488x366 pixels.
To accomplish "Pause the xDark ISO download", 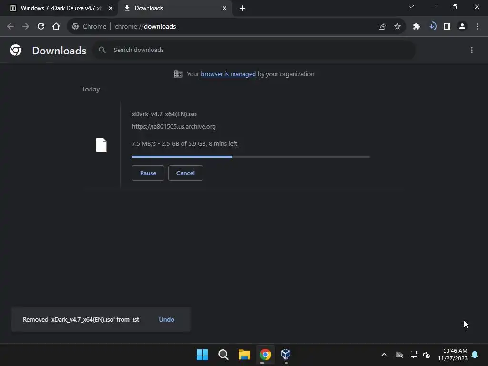I will click(148, 173).
